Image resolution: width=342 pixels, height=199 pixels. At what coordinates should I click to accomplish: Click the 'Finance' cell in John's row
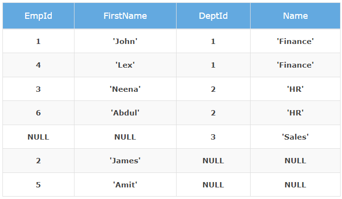coord(295,42)
